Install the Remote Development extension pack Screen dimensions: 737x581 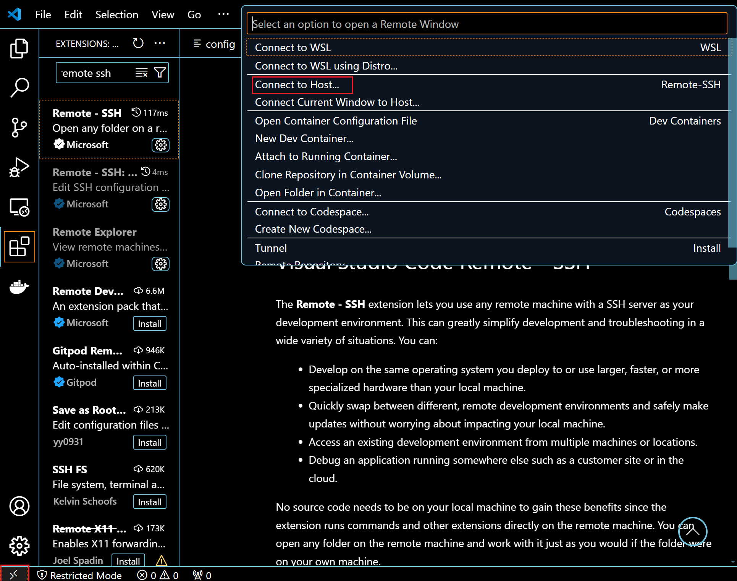150,324
